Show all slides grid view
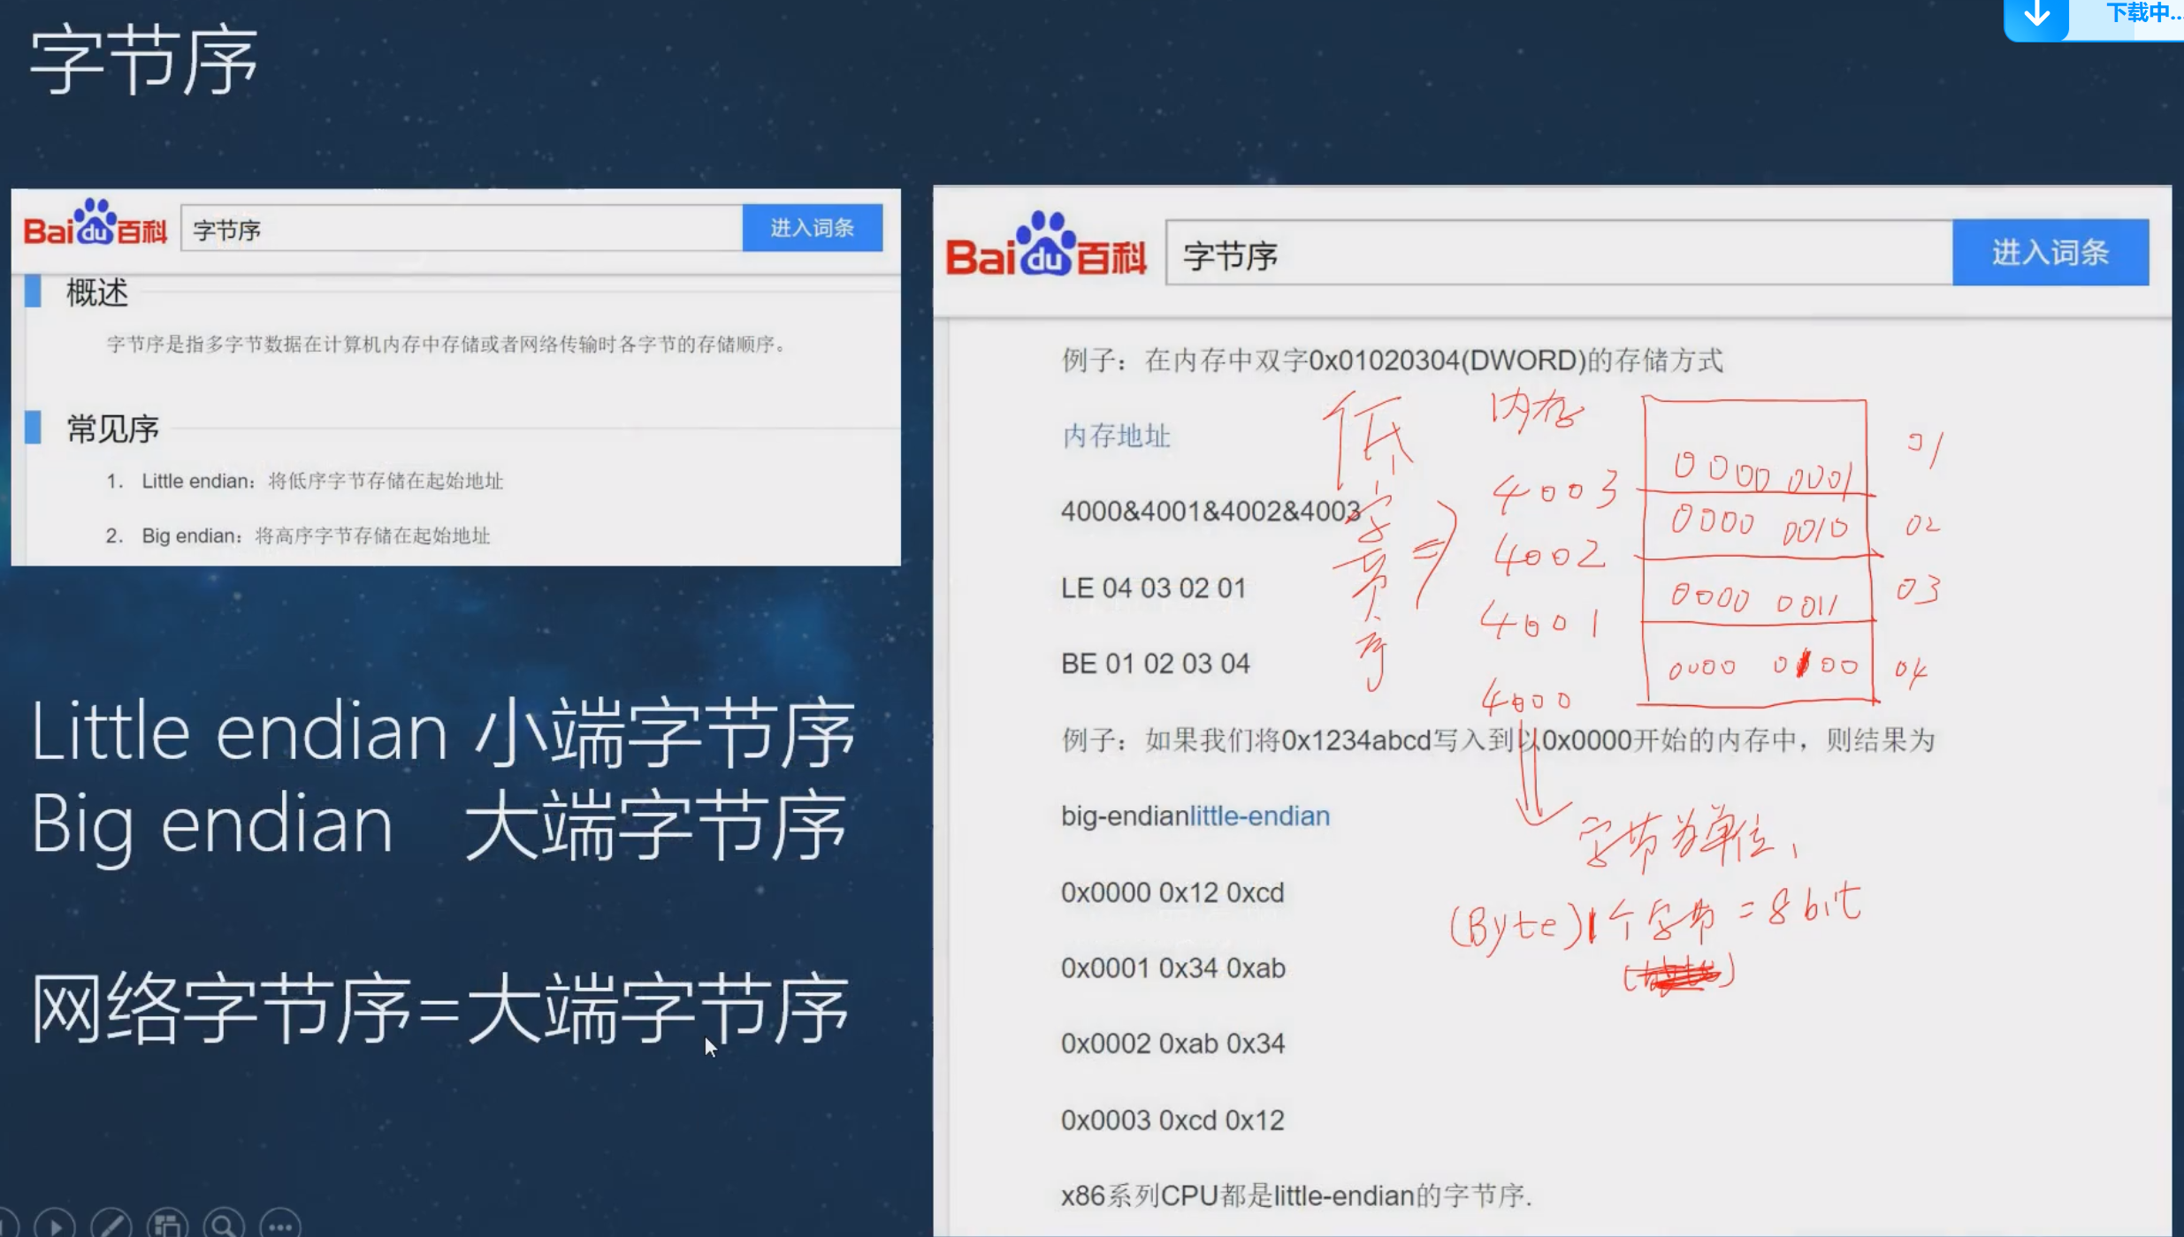The height and width of the screenshot is (1237, 2184). point(168,1226)
